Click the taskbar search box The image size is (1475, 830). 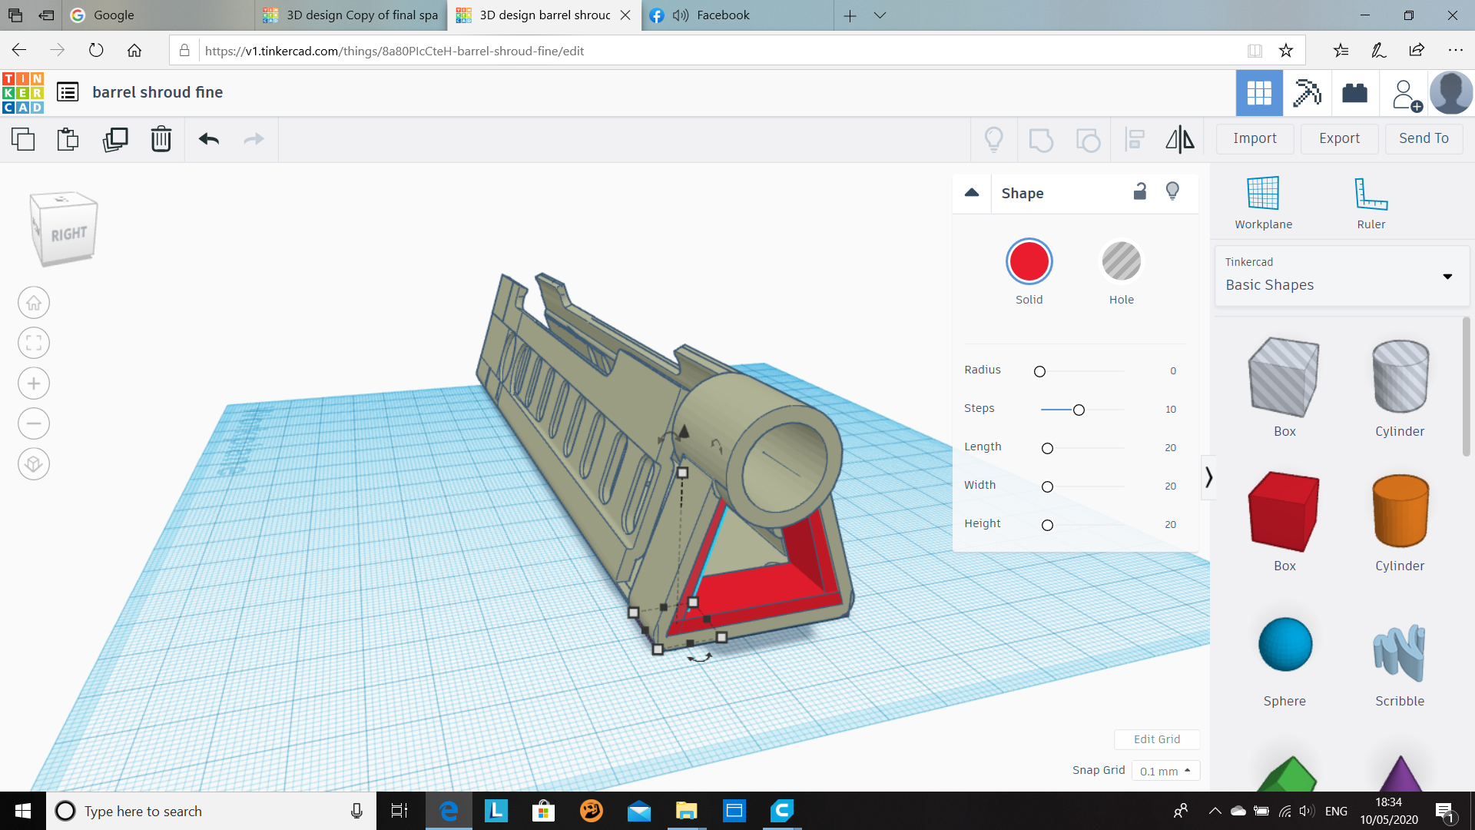pos(210,811)
